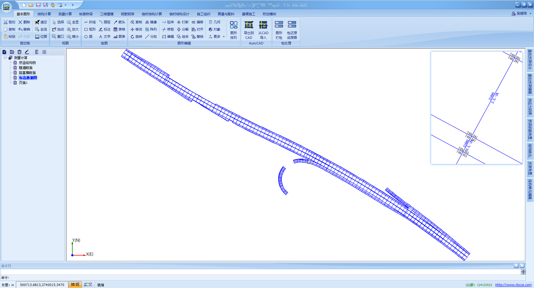The width and height of the screenshot is (534, 288).
Task: Toggle 捕捉 snap mode in status bar
Action: [x=75, y=285]
